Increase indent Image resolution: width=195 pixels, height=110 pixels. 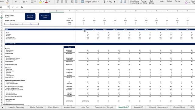point(76,2)
